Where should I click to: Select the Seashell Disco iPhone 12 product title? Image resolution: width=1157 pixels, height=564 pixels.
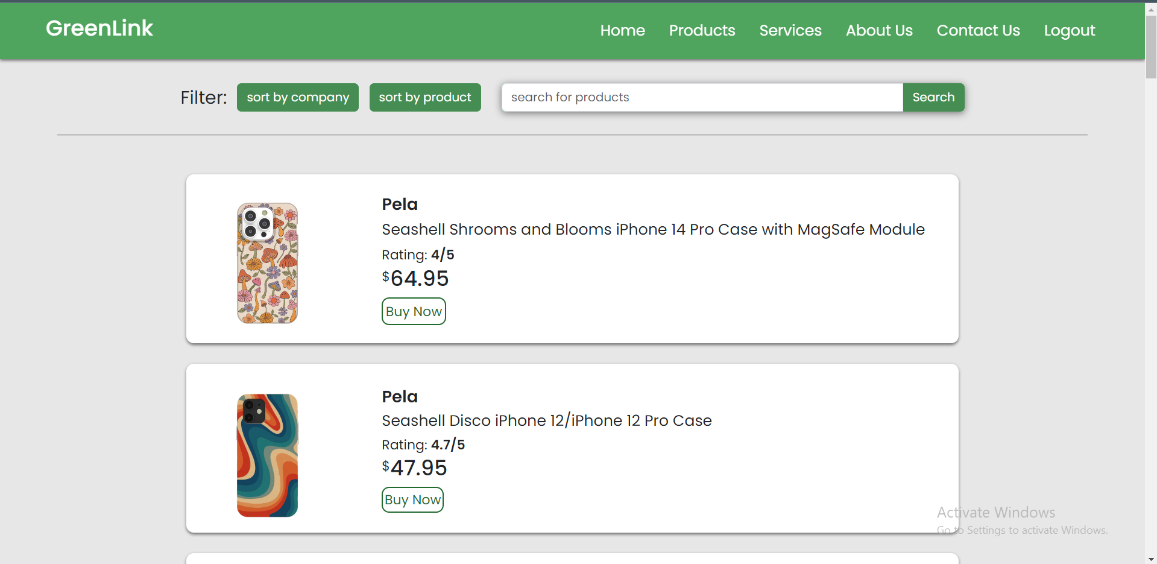click(546, 420)
